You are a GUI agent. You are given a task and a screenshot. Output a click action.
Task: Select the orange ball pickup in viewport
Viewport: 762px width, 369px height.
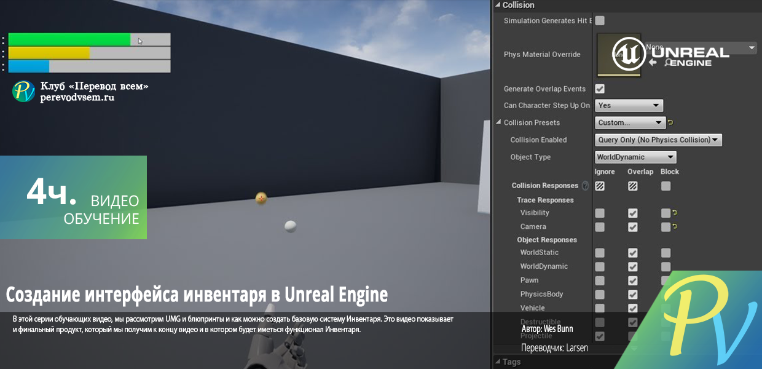tap(261, 198)
